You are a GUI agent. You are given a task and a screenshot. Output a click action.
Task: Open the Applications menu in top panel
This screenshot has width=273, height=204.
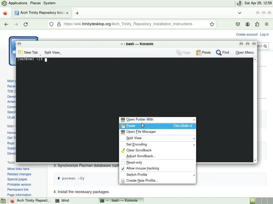coord(18,3)
